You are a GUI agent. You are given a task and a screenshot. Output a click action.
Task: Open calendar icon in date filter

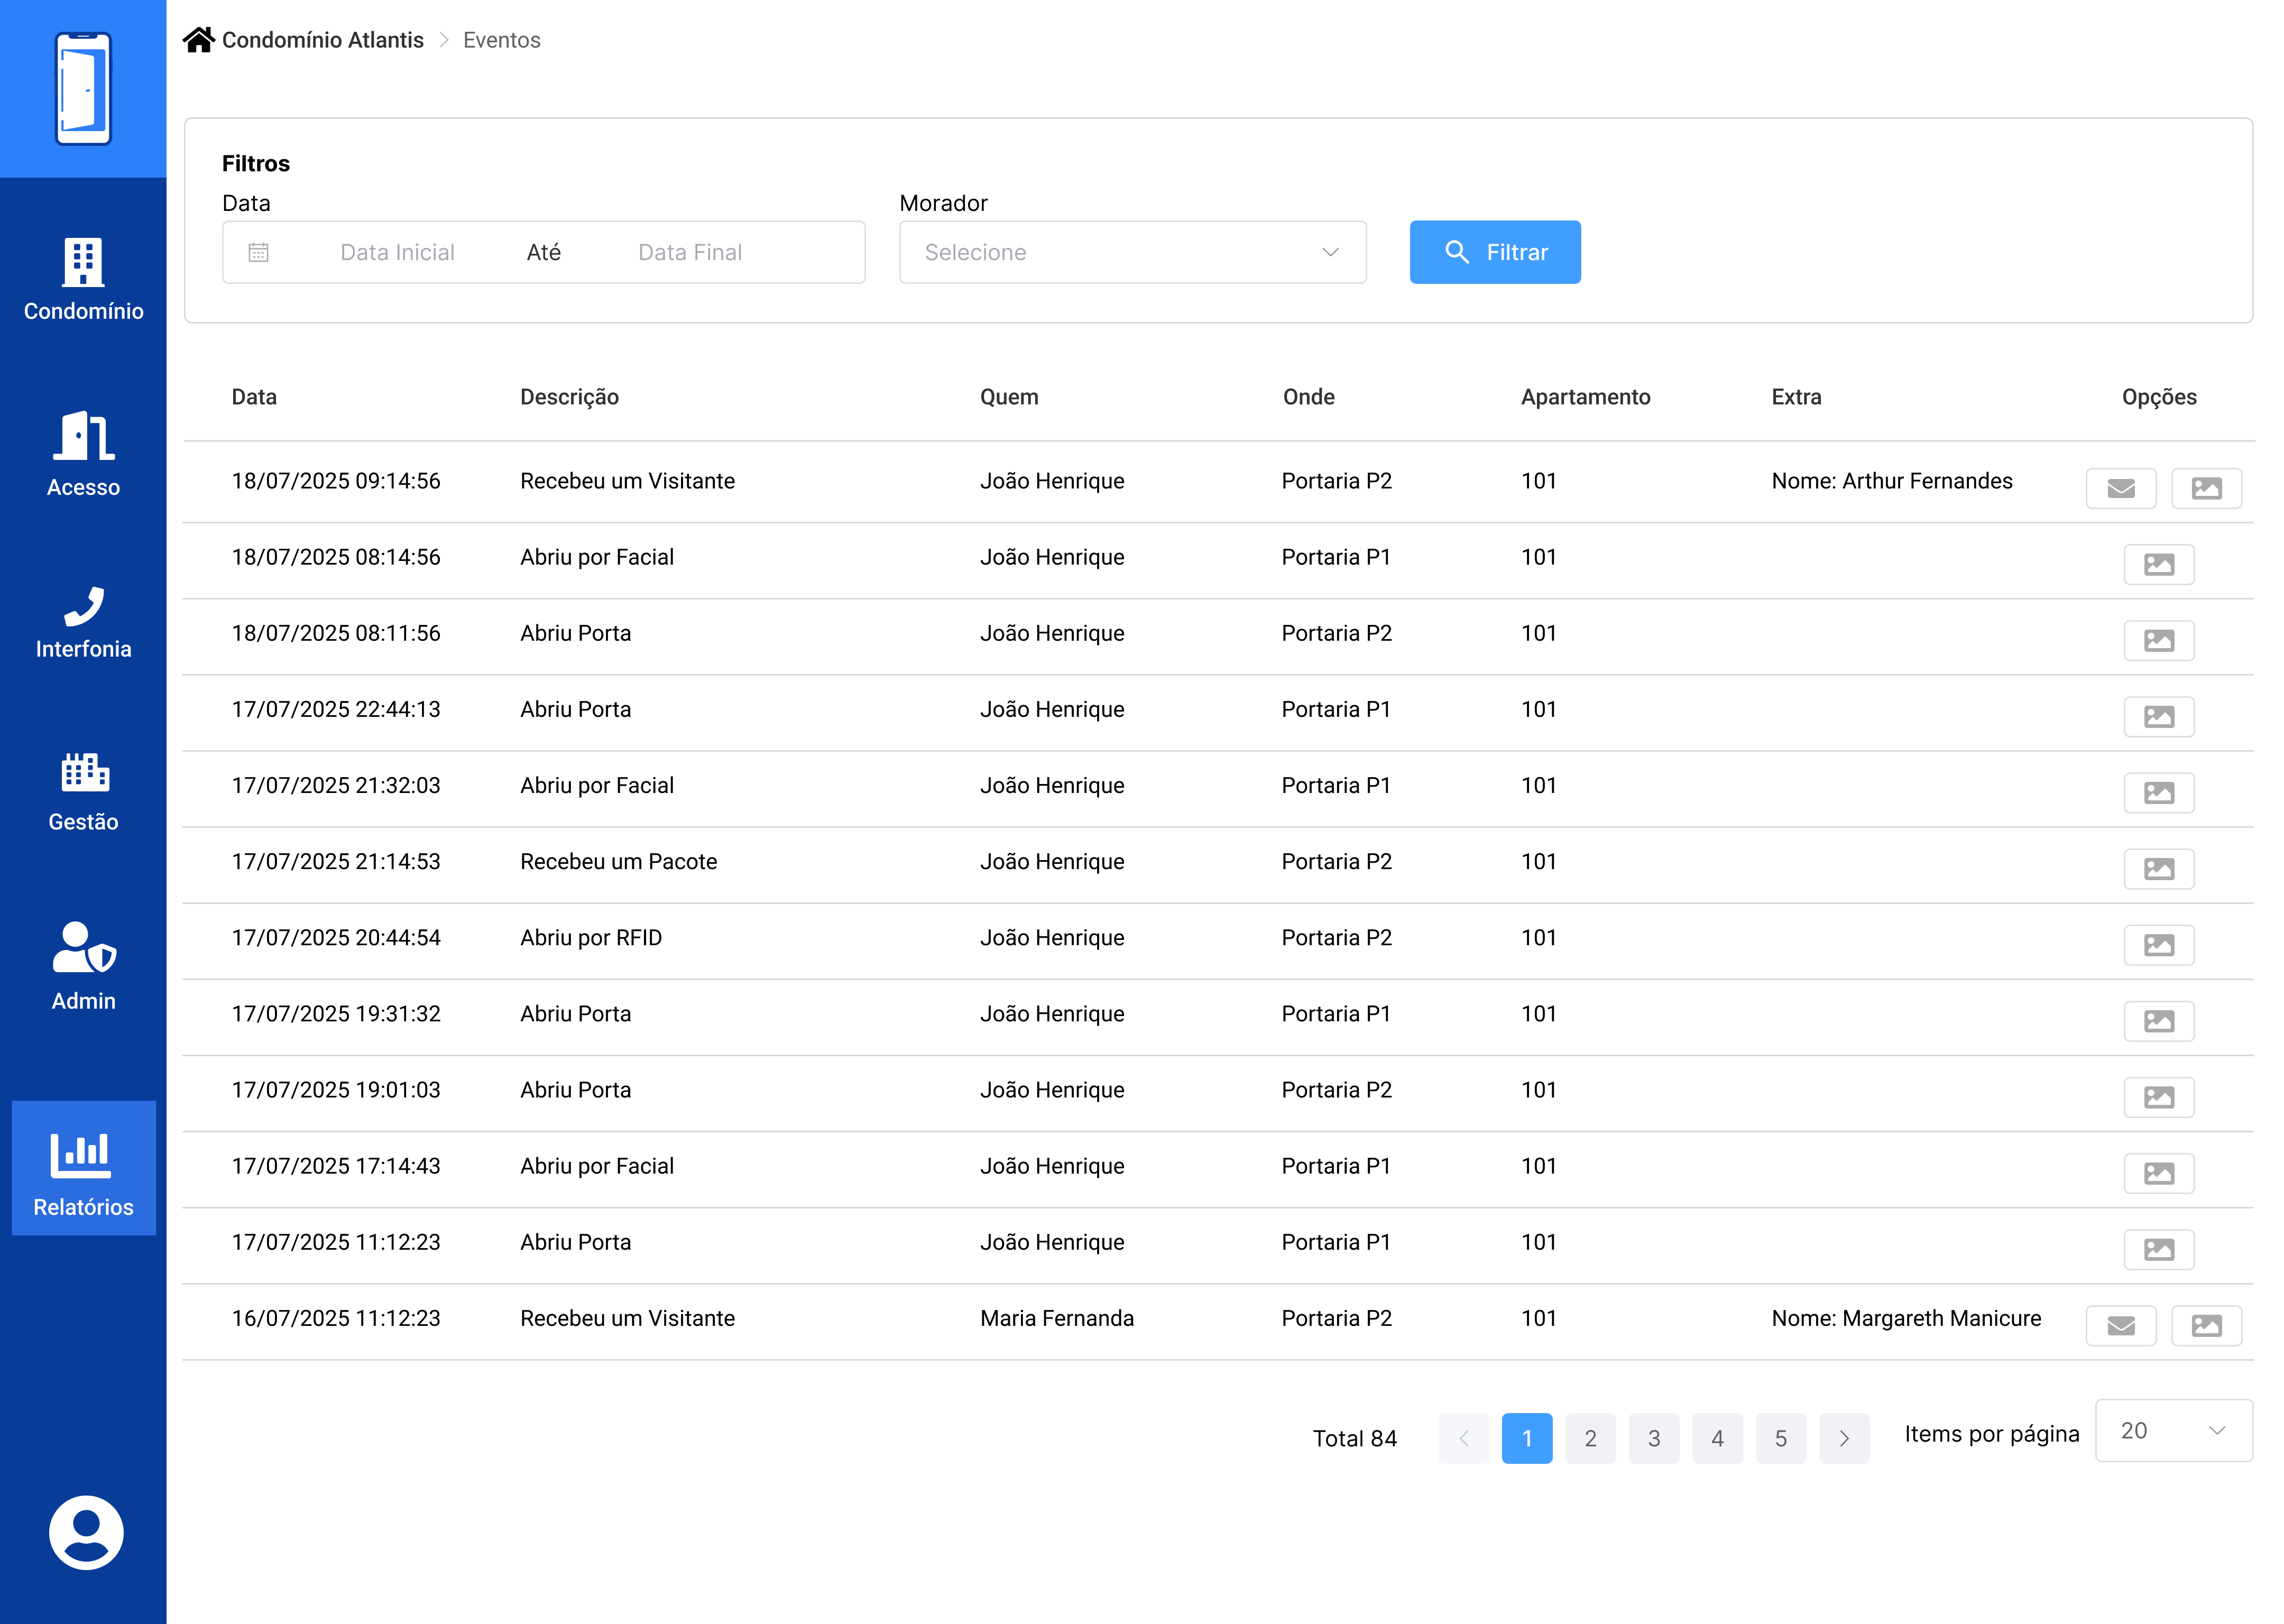click(258, 252)
